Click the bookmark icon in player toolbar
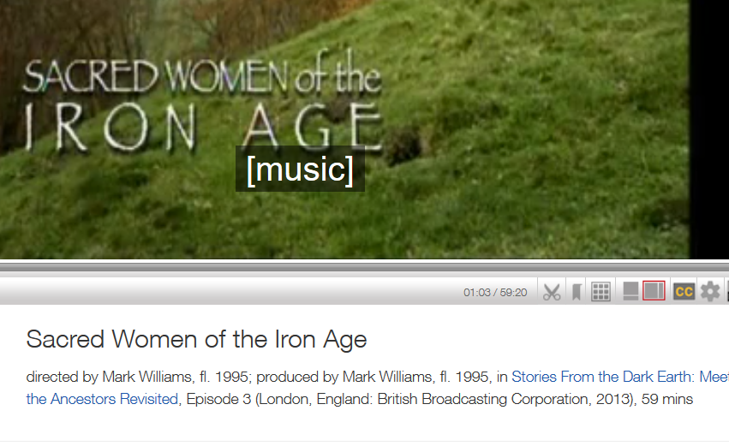Image resolution: width=729 pixels, height=446 pixels. (577, 292)
